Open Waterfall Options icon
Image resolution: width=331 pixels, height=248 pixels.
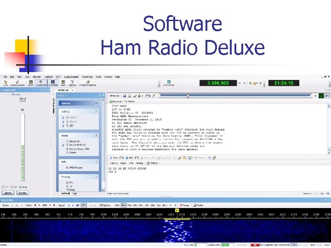click(x=105, y=205)
